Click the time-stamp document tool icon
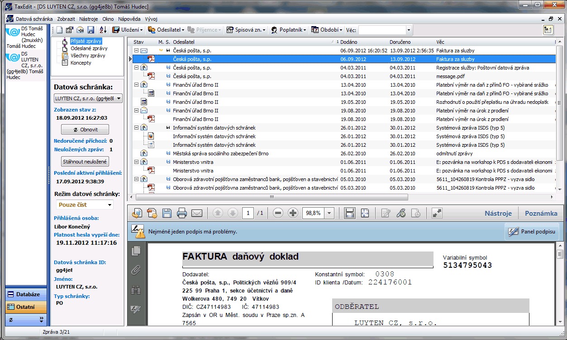The image size is (567, 340). (x=416, y=213)
